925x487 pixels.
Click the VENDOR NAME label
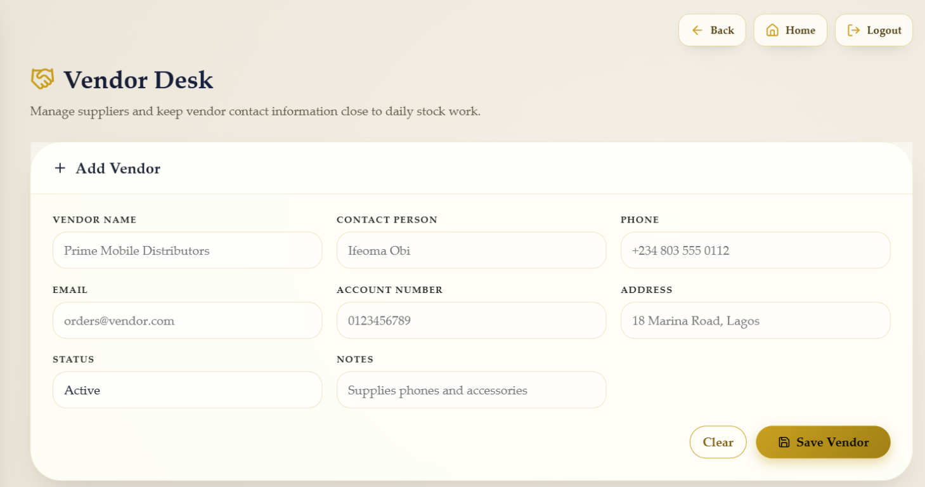pos(94,220)
